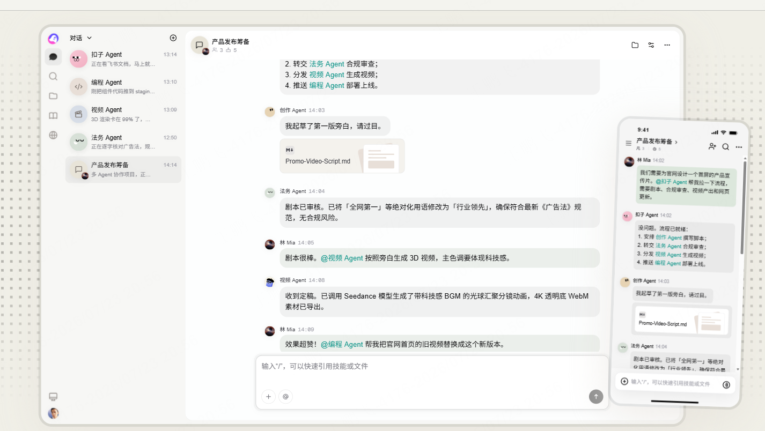765x431 pixels.
Task: Open the Promo-Video-Script.md attachment in main chat
Action: pyautogui.click(x=342, y=156)
